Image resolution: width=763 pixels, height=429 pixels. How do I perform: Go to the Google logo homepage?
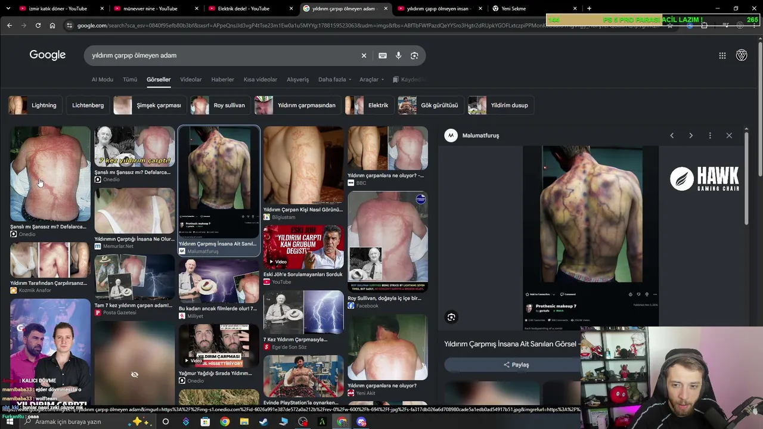tap(48, 55)
